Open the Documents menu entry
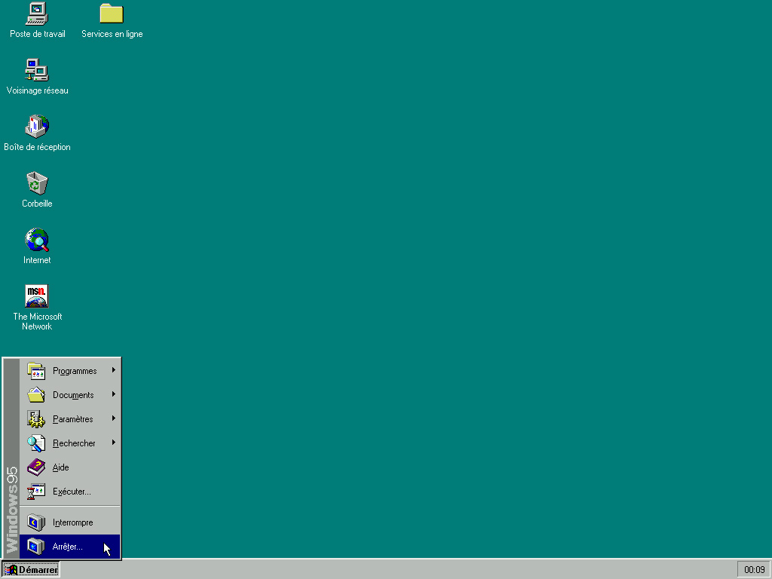772x579 pixels. (x=69, y=395)
